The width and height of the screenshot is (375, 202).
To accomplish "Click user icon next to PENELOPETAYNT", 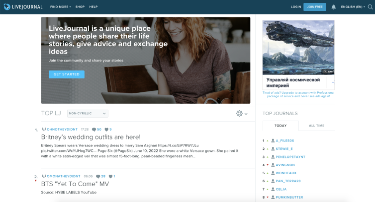I will point(273,157).
